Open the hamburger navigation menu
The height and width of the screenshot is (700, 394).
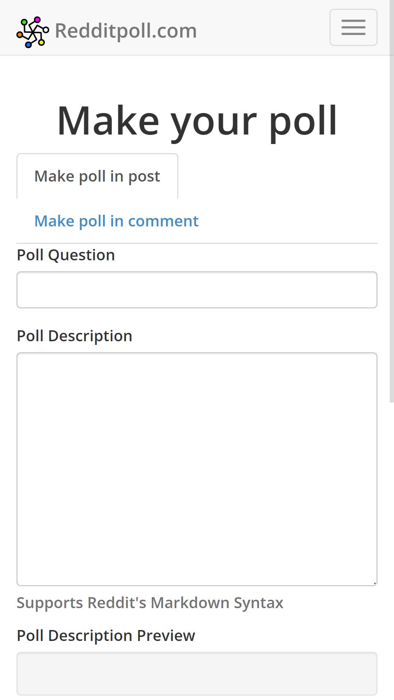[353, 27]
